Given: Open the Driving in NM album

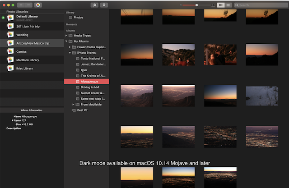Looking at the screenshot, I should (89, 87).
